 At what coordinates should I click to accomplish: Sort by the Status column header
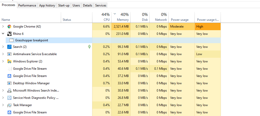tap(76, 17)
